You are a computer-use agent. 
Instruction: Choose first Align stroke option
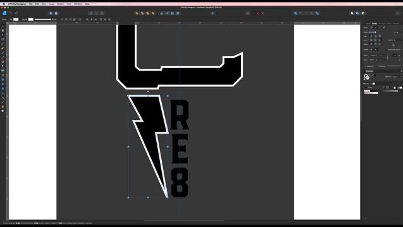point(371,44)
